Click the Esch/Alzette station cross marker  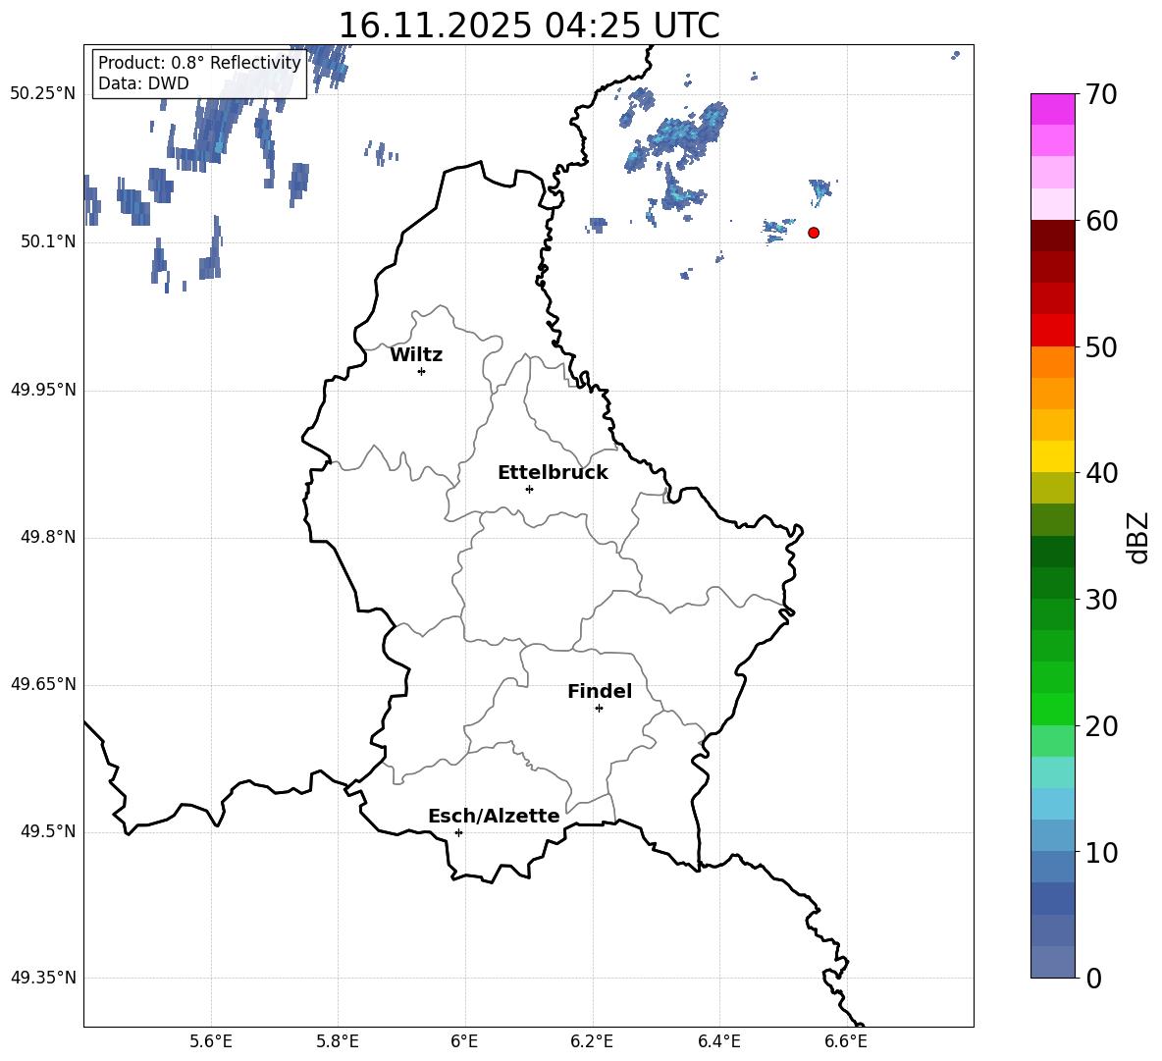[458, 832]
